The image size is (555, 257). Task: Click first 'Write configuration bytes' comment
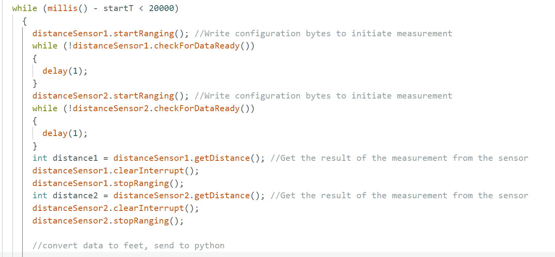tap(323, 34)
